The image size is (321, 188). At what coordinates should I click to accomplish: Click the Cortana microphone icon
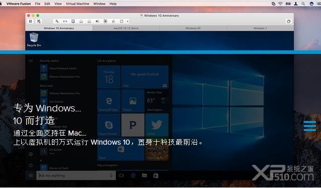111,175
